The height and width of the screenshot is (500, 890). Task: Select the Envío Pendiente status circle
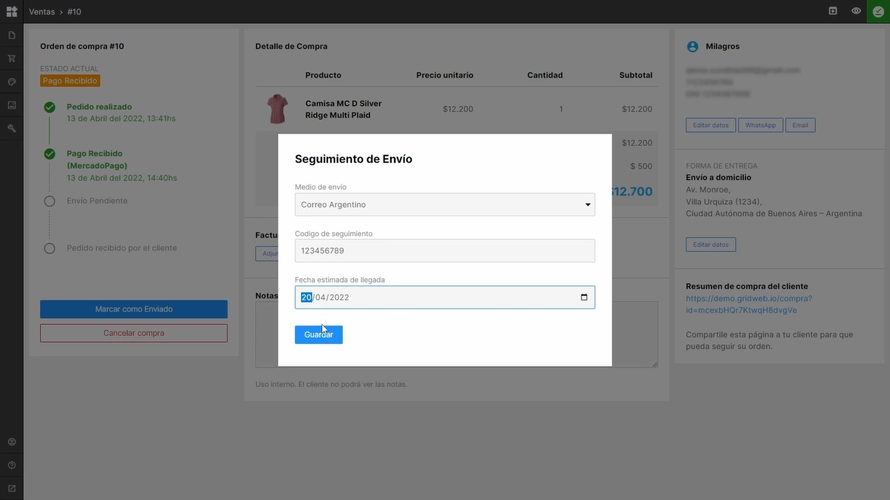[50, 201]
